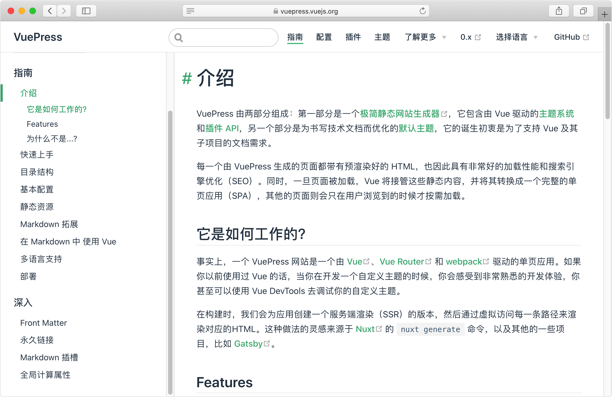Reload the page with the refresh icon
Viewport: 612px width, 397px height.
coord(422,11)
